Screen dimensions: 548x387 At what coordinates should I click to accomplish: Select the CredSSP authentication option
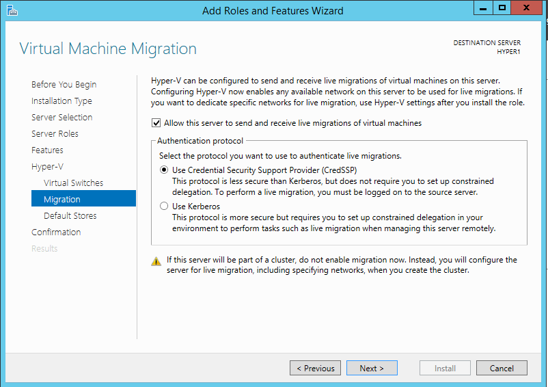[x=163, y=170]
